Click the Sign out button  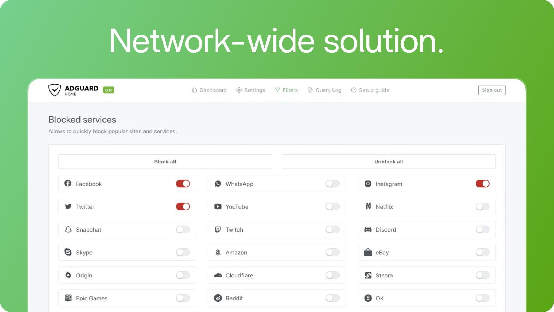[x=491, y=90]
